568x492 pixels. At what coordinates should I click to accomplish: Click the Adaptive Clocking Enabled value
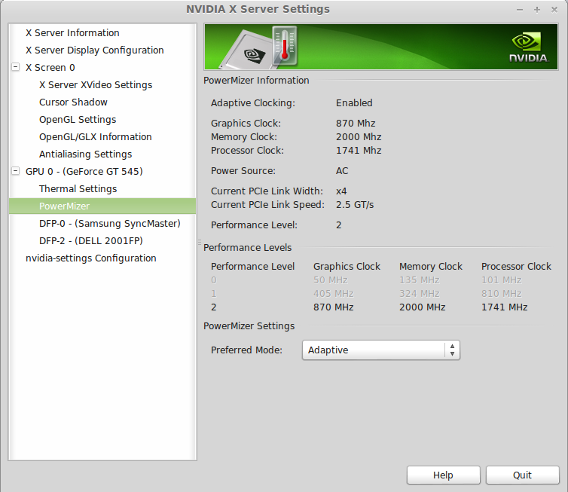coord(354,103)
